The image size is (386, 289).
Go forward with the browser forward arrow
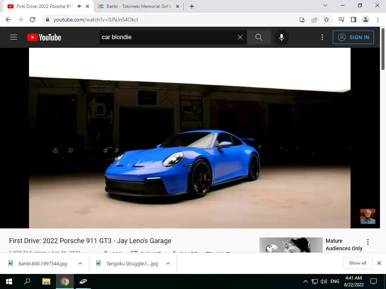tap(20, 20)
